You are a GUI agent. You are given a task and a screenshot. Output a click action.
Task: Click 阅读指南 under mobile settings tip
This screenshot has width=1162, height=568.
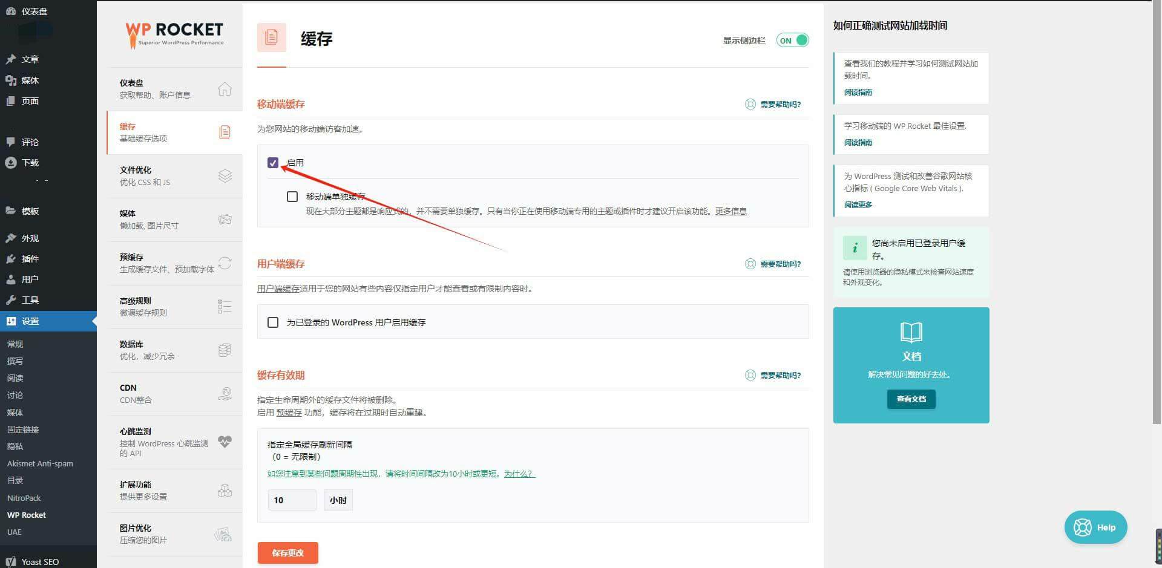pyautogui.click(x=858, y=142)
